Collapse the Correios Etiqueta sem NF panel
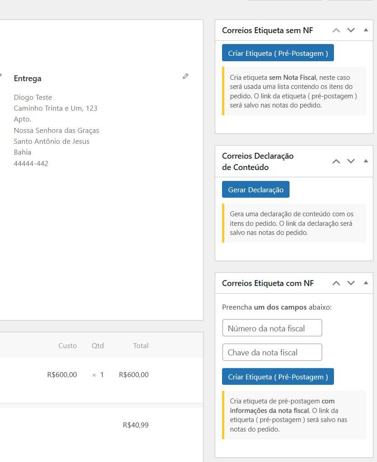Image resolution: width=377 pixels, height=462 pixels. point(366,30)
